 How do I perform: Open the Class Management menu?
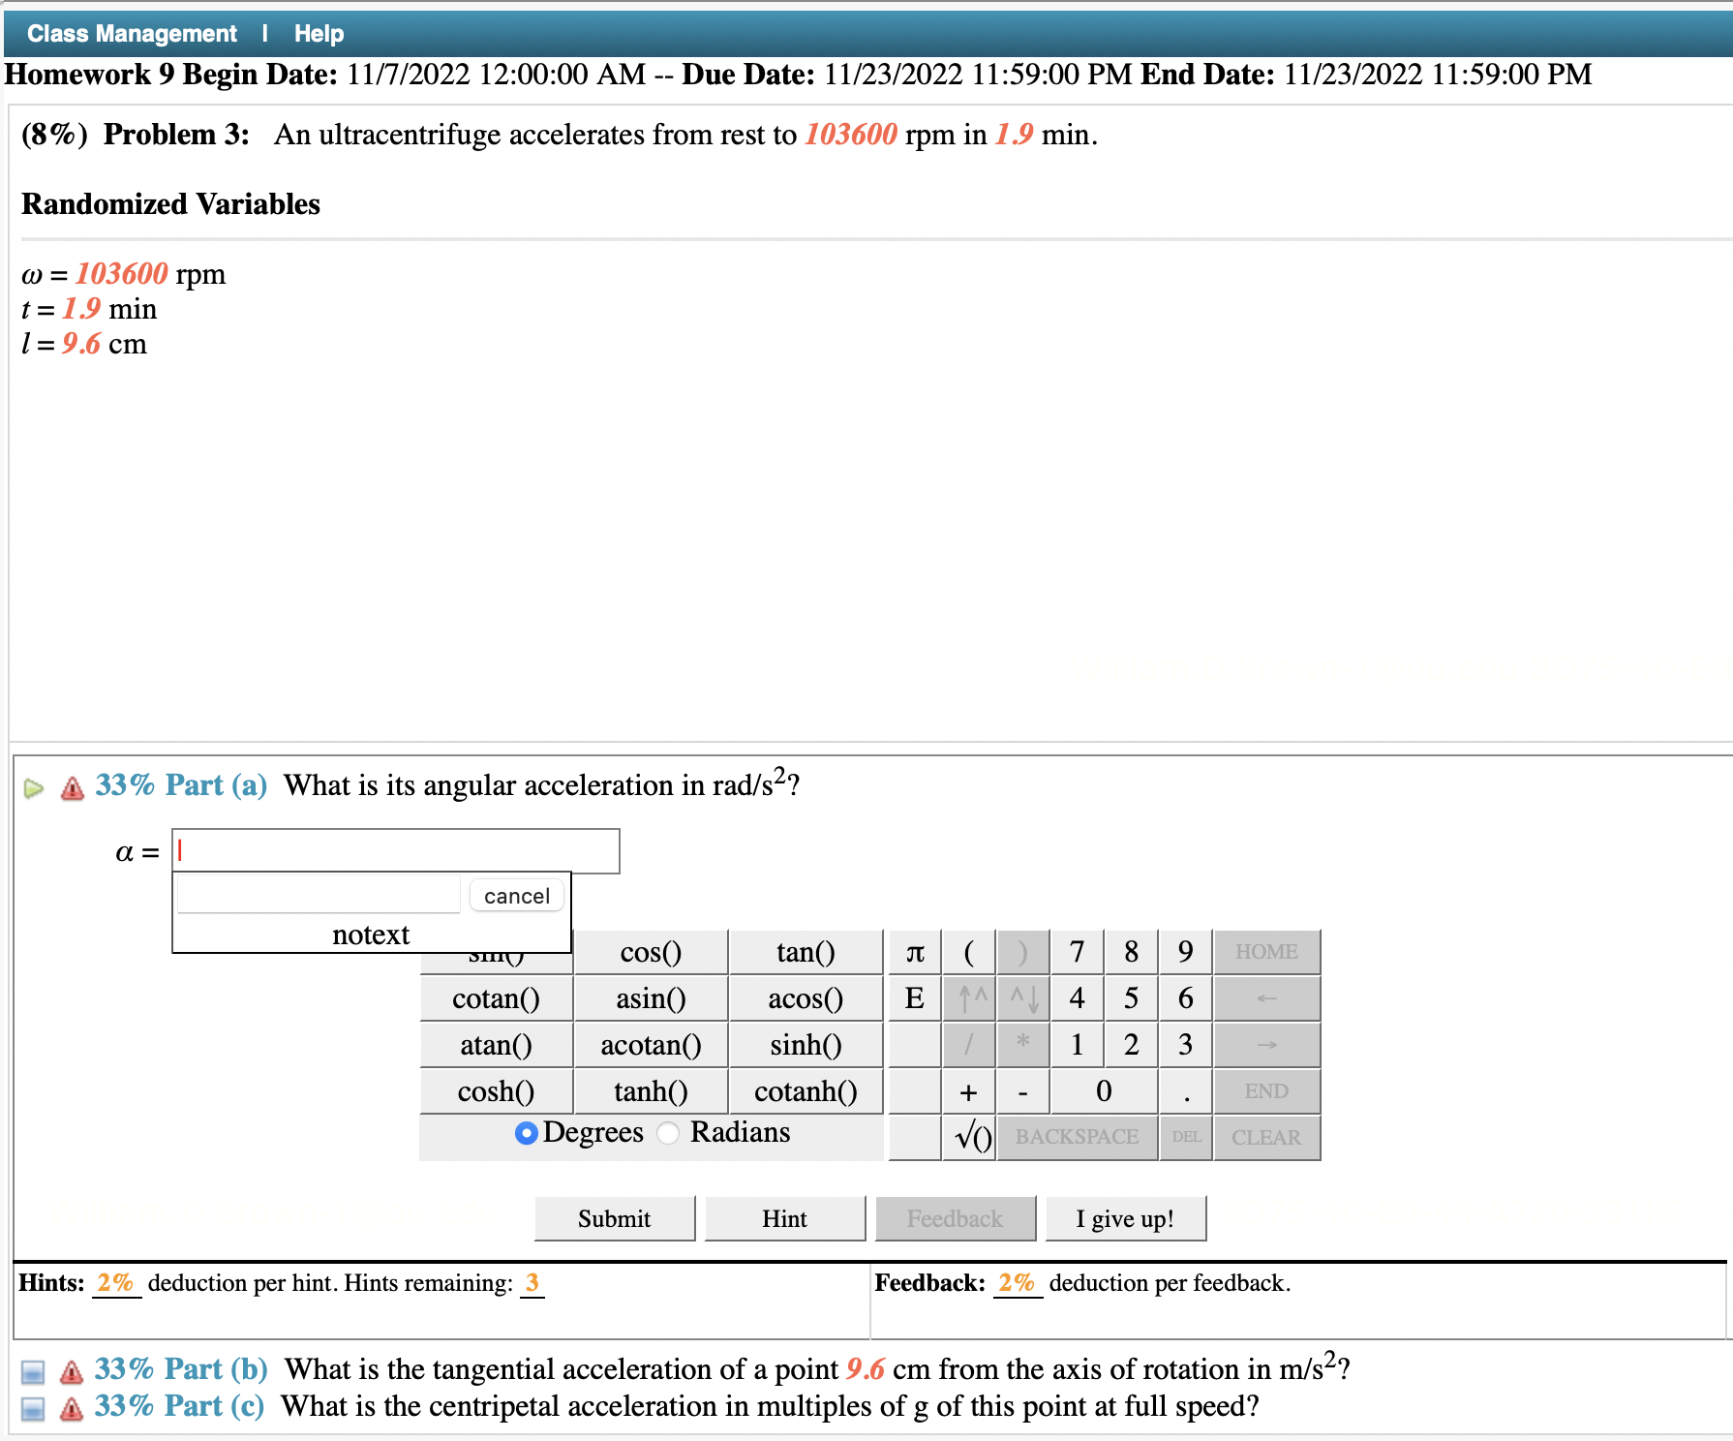(131, 32)
